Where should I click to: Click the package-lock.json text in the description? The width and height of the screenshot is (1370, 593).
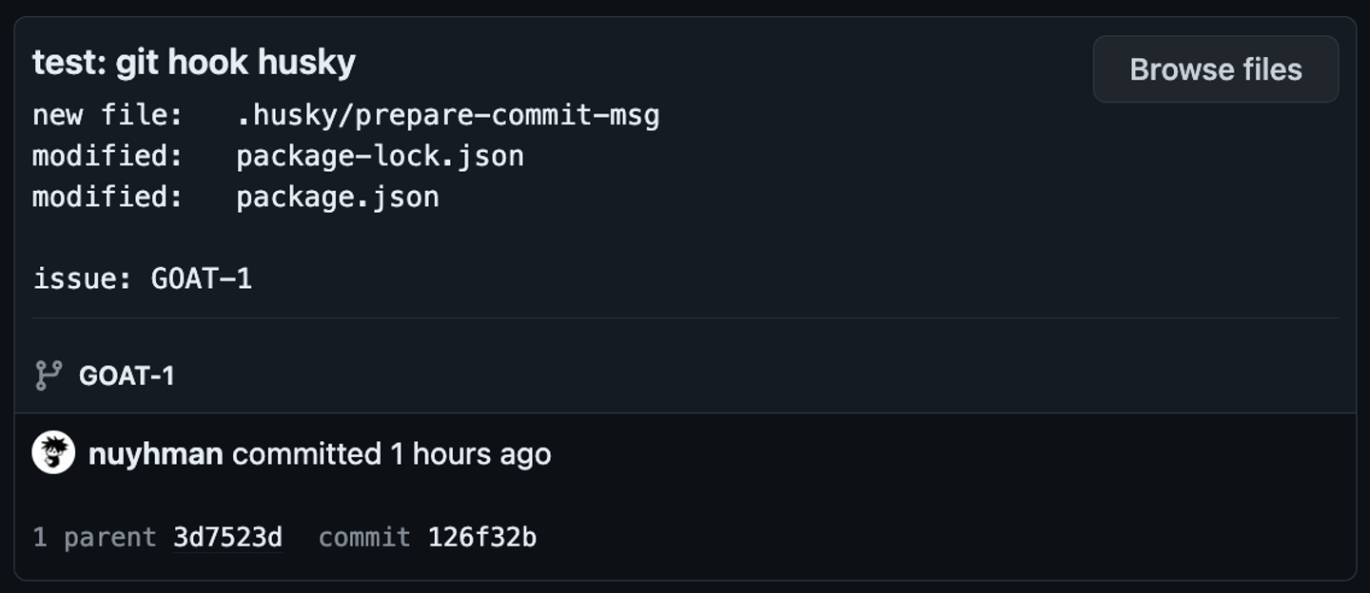coord(380,156)
